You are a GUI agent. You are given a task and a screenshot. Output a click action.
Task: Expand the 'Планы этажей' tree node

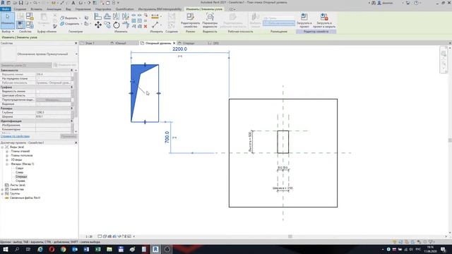pos(7,151)
